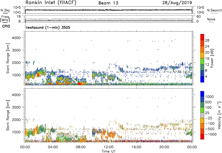The height and width of the screenshot is (153, 222).
Task: Click 'twofsound (1-min) 3505' text
Action: (x=48, y=27)
